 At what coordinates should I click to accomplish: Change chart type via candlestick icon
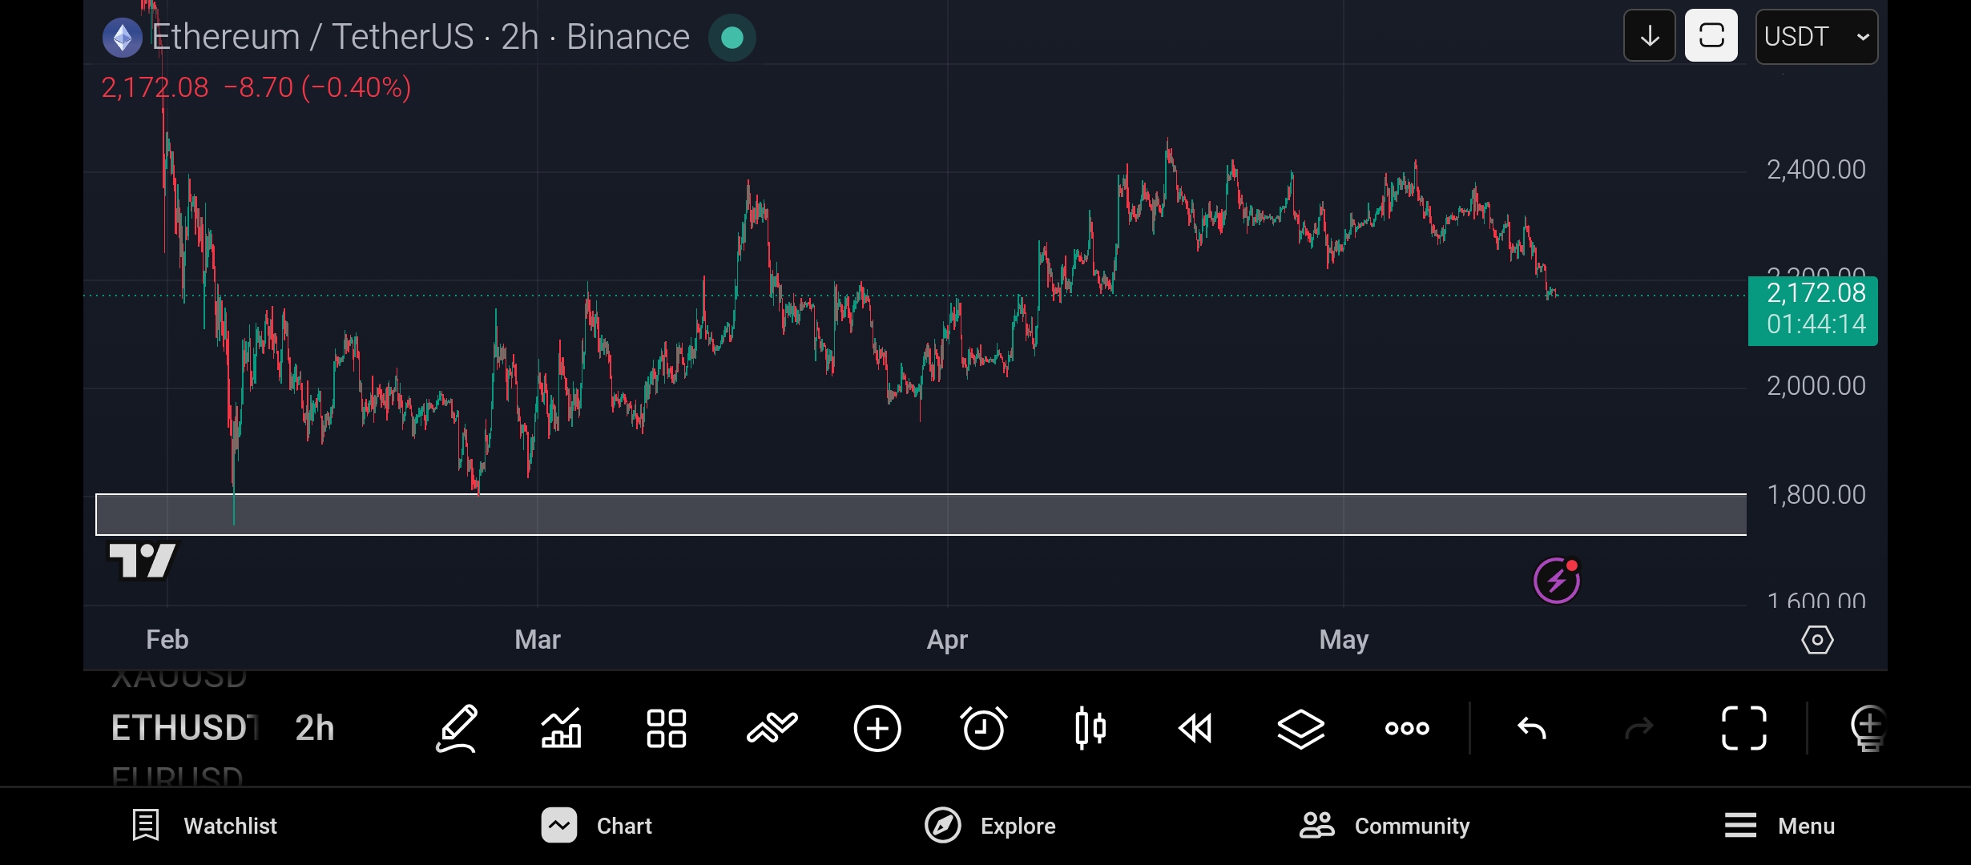pos(1090,728)
